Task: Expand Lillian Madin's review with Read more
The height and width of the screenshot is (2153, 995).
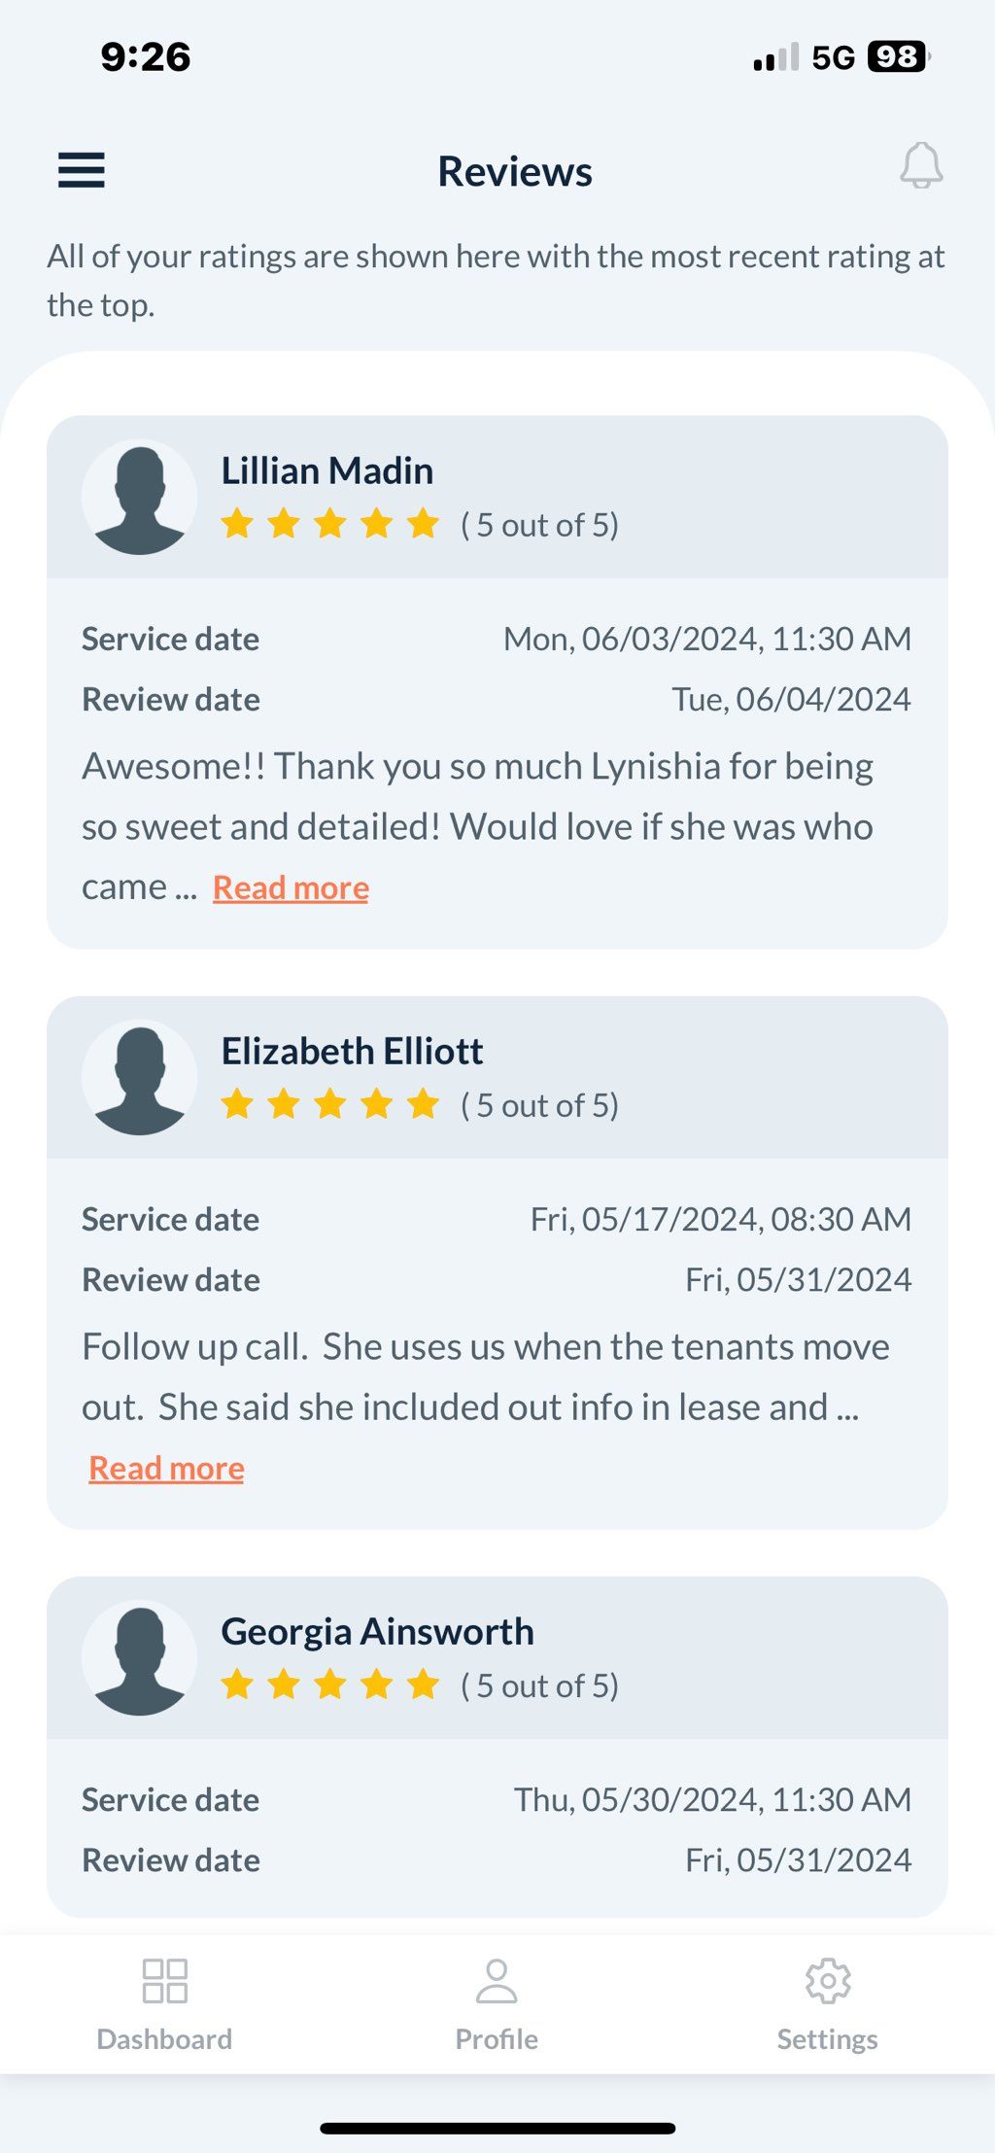Action: [291, 887]
